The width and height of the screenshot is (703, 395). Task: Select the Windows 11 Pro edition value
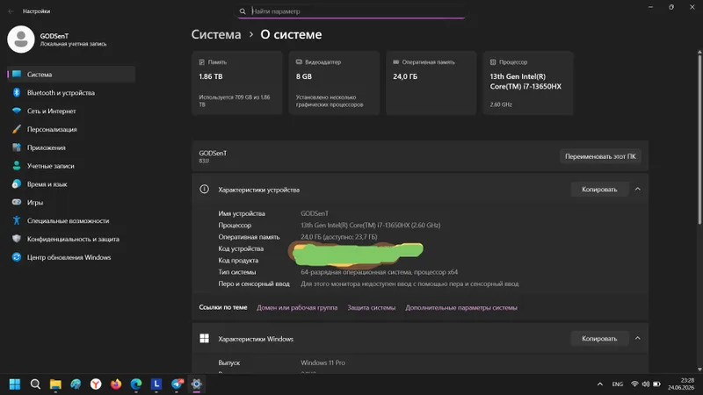[x=323, y=363]
